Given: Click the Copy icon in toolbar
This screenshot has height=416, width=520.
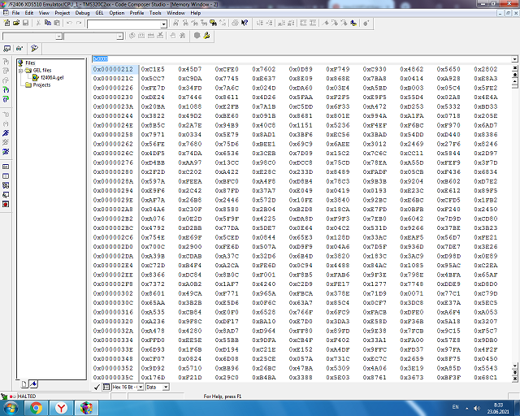Looking at the screenshot, I should coord(48,23).
